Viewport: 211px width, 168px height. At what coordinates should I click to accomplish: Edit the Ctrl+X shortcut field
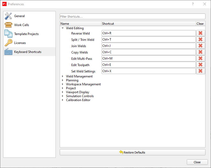point(149,71)
